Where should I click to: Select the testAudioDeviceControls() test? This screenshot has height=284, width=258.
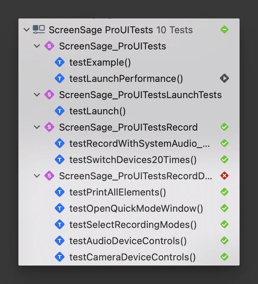pos(128,241)
